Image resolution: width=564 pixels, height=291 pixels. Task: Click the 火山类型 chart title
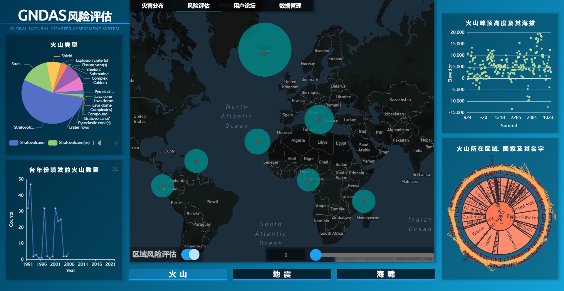[64, 45]
